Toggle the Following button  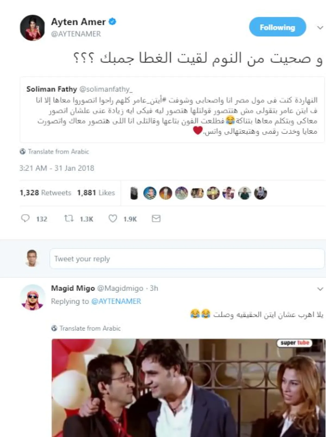tap(277, 27)
